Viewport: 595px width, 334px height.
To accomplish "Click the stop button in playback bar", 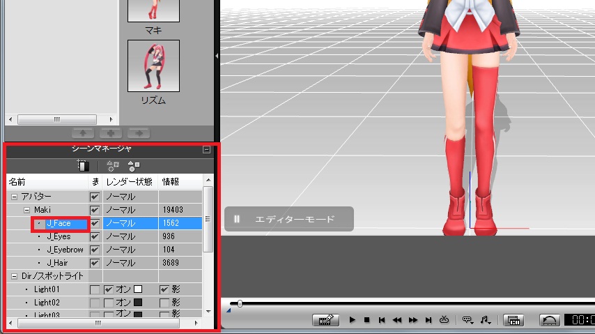I will pyautogui.click(x=366, y=320).
